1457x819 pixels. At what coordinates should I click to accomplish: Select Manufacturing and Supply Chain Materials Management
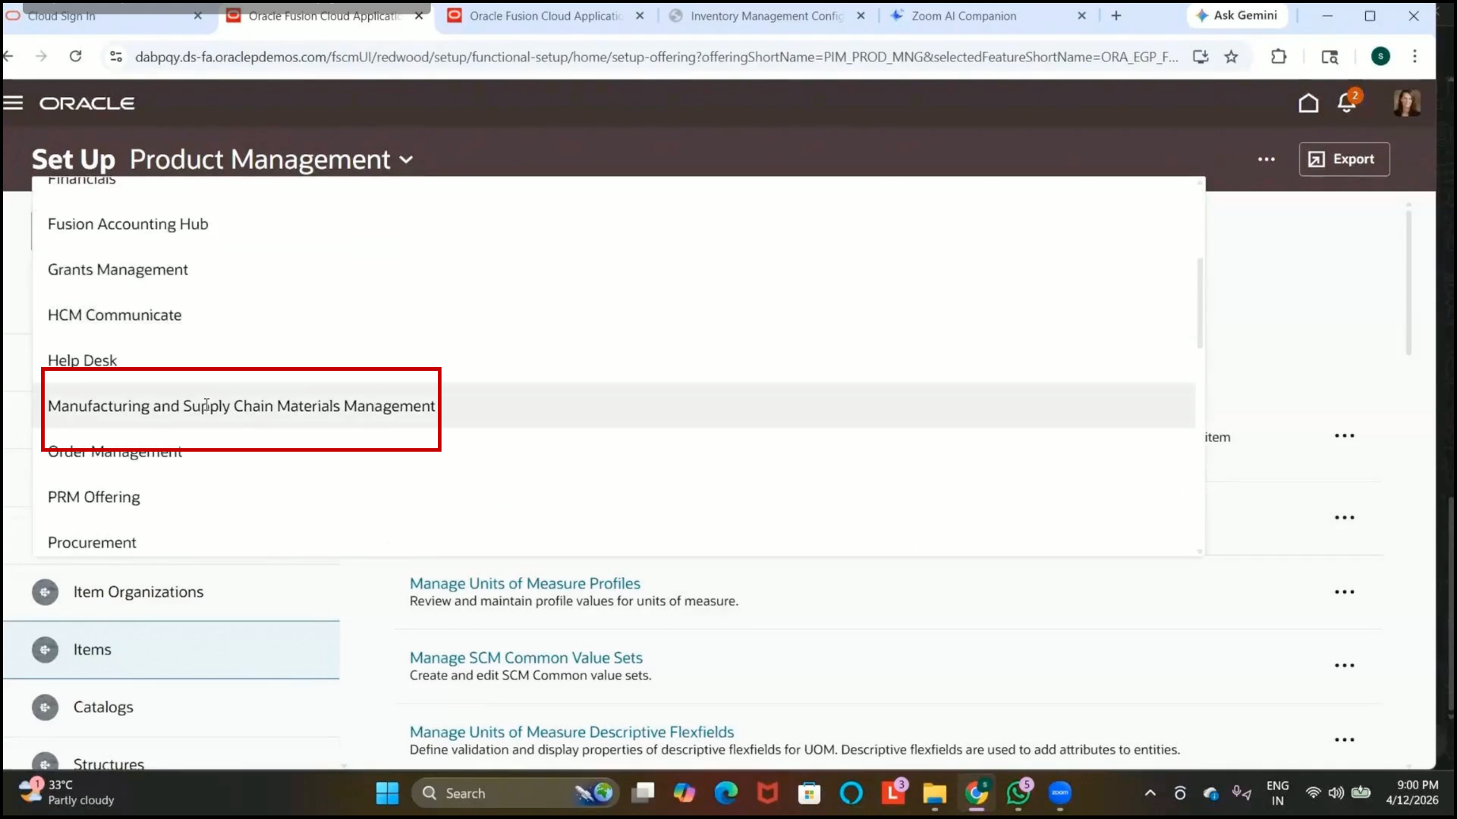(241, 406)
